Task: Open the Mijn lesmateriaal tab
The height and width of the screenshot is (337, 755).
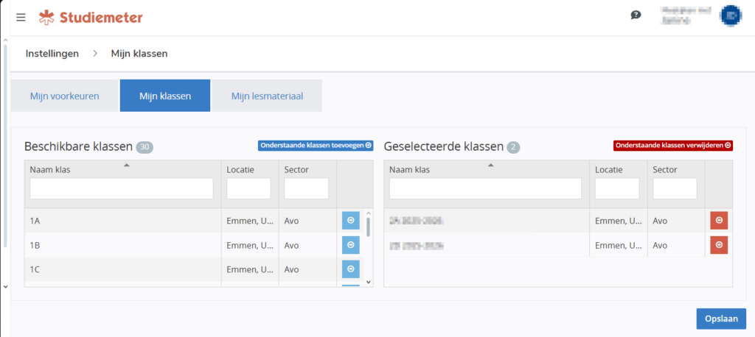Action: 267,96
